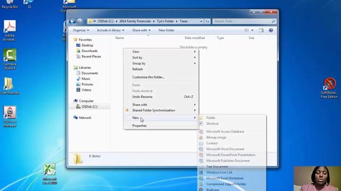Click the search magnifier icon
341x191 pixels.
tap(273, 21)
